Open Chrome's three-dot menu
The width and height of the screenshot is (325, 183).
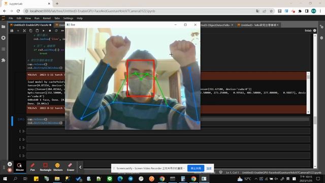(320, 11)
